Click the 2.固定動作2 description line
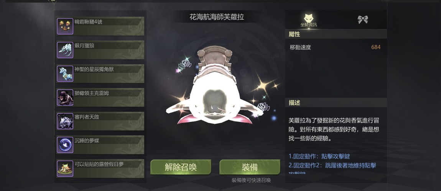 pyautogui.click(x=332, y=165)
